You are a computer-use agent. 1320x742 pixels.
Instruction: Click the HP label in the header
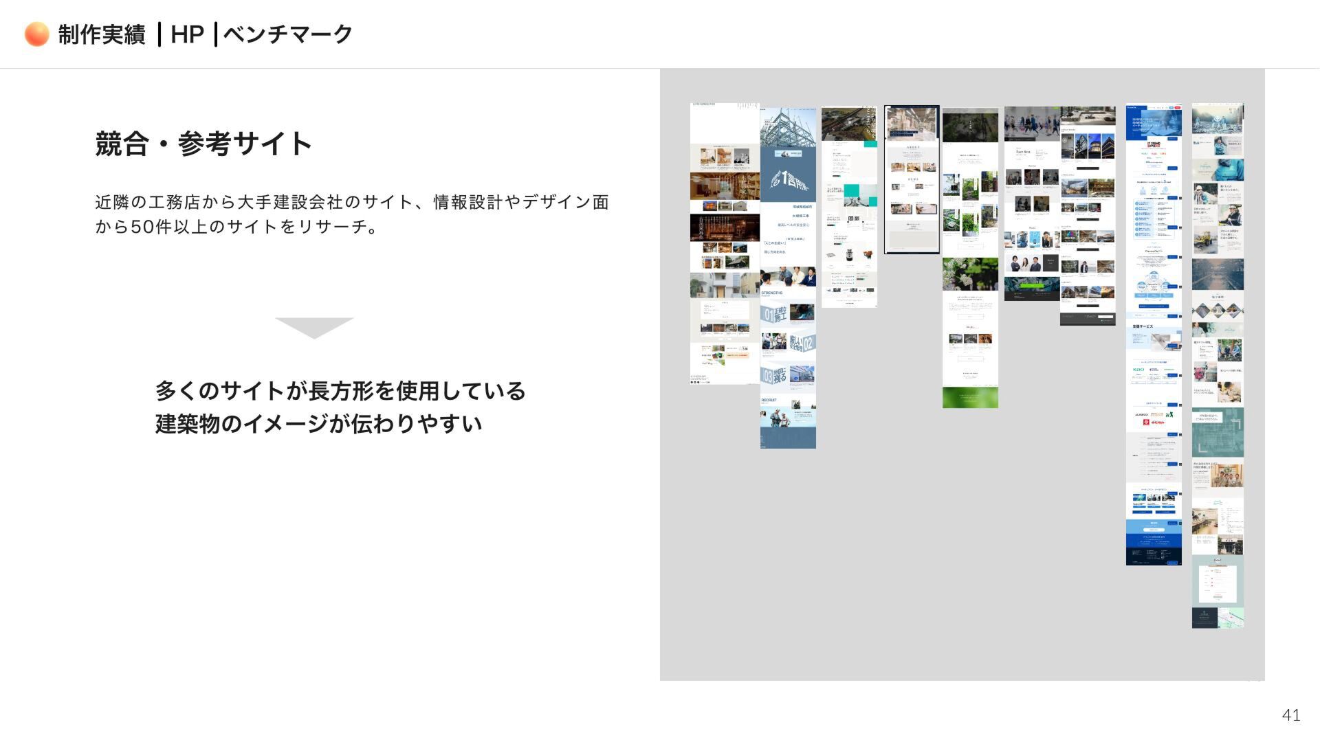tap(187, 34)
